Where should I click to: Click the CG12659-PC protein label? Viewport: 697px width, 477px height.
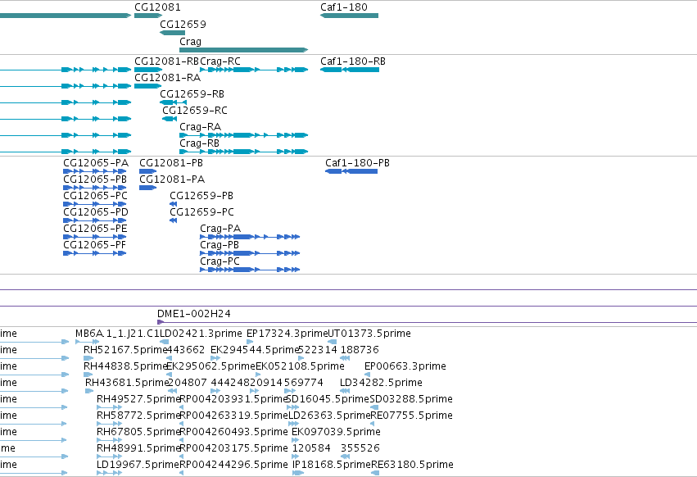[201, 212]
